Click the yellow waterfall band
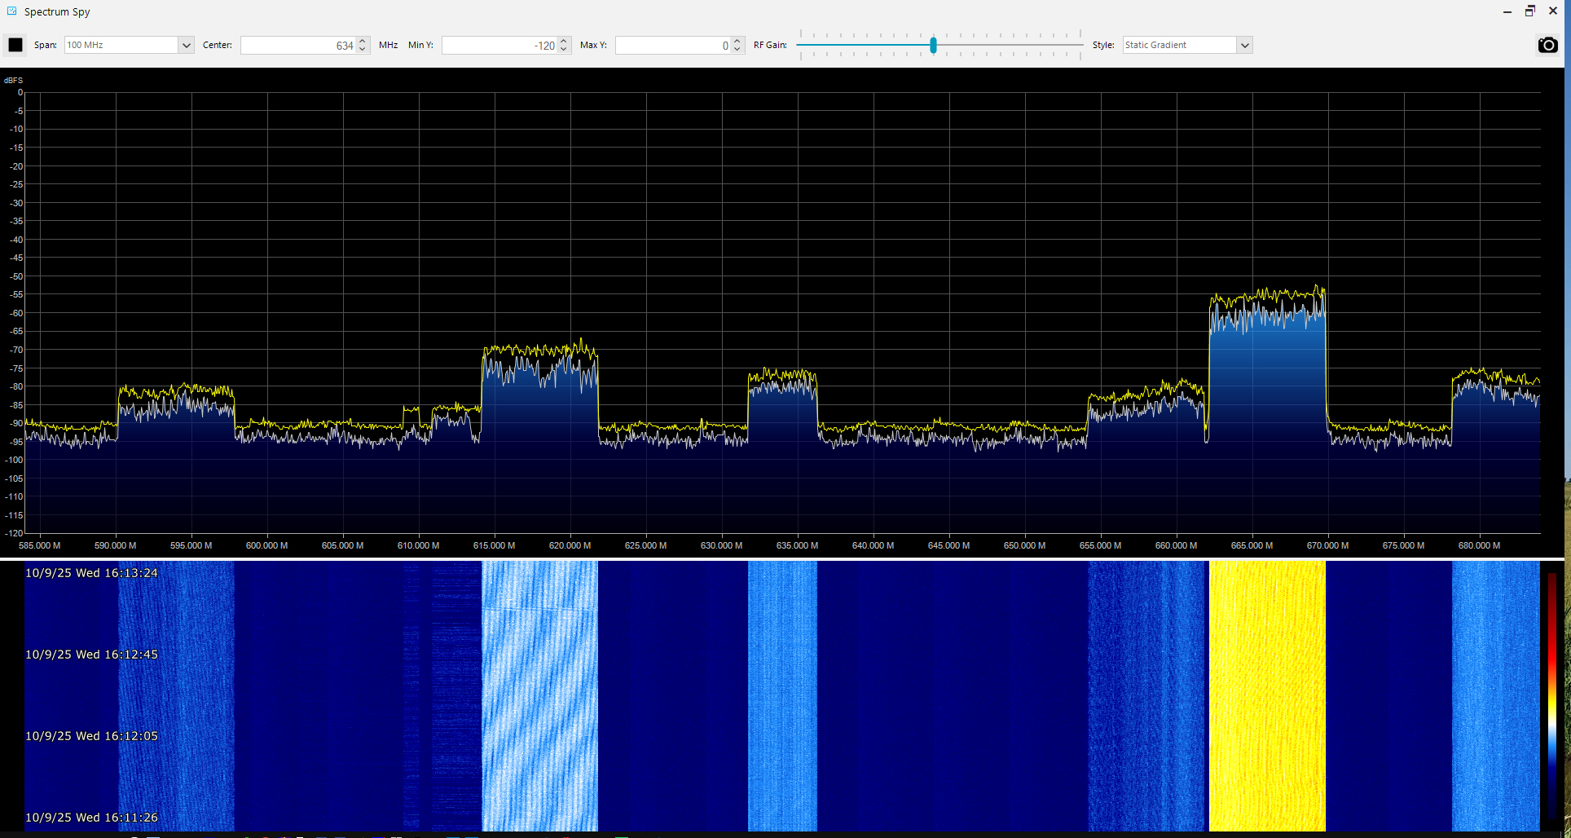Screen dimensions: 1571x838 click(1268, 695)
